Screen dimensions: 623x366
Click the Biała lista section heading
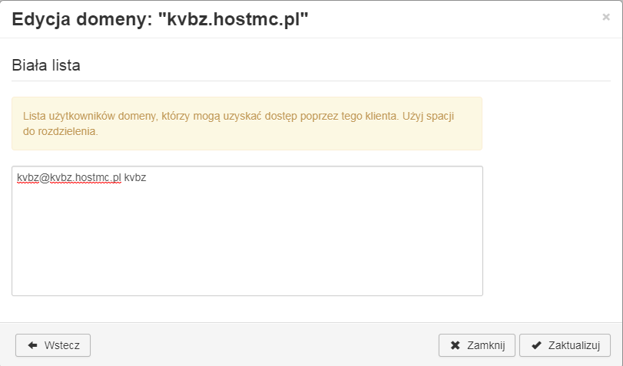46,65
